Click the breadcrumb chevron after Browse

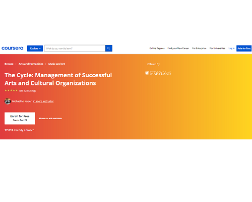click(16, 64)
